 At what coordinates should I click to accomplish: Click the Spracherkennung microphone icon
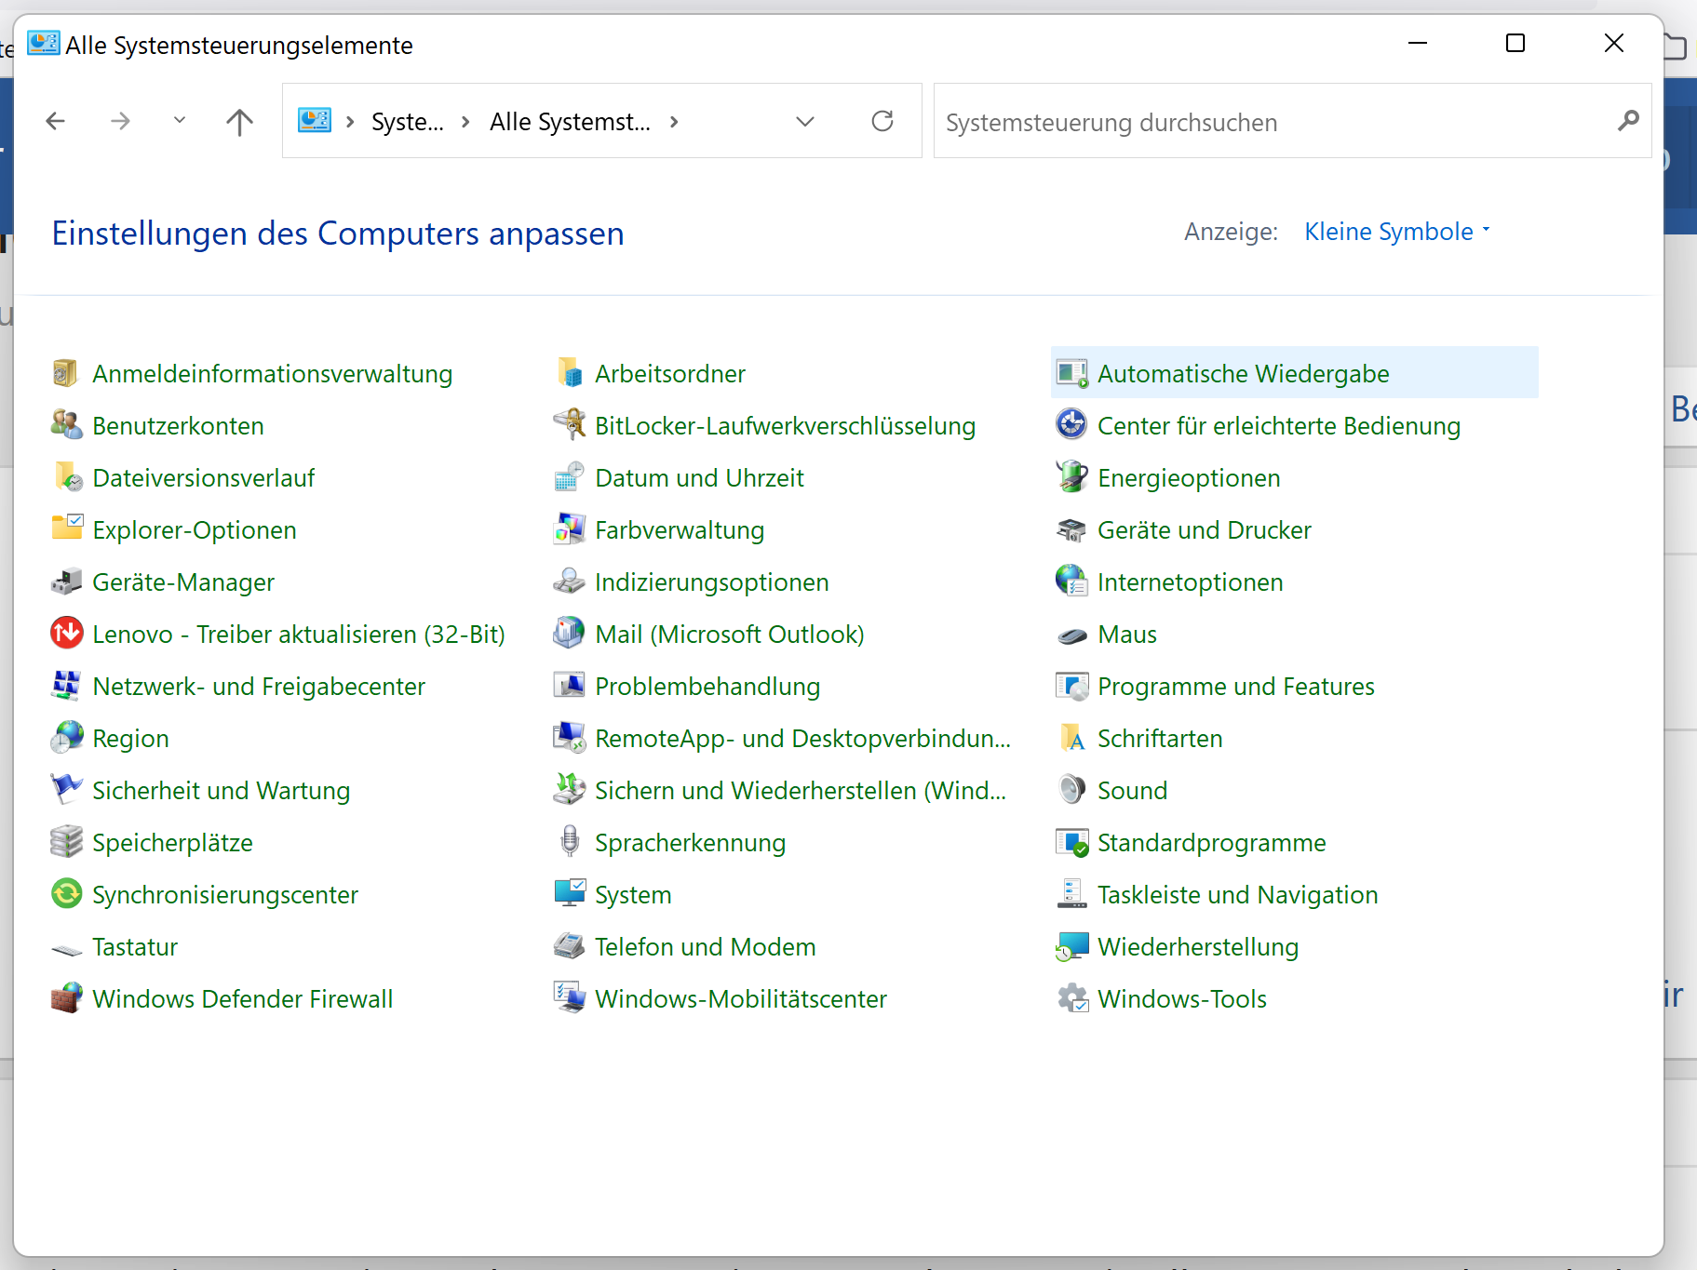(x=569, y=842)
